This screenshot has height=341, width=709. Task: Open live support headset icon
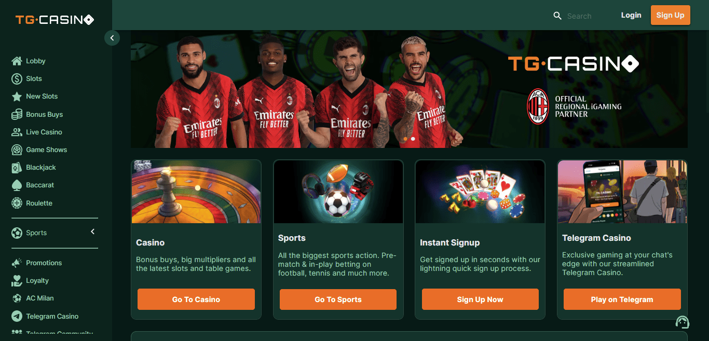tap(683, 322)
